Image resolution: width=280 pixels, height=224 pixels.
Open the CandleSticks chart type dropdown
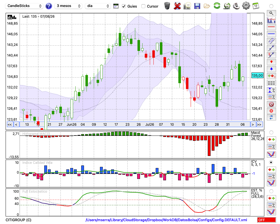click(24, 6)
